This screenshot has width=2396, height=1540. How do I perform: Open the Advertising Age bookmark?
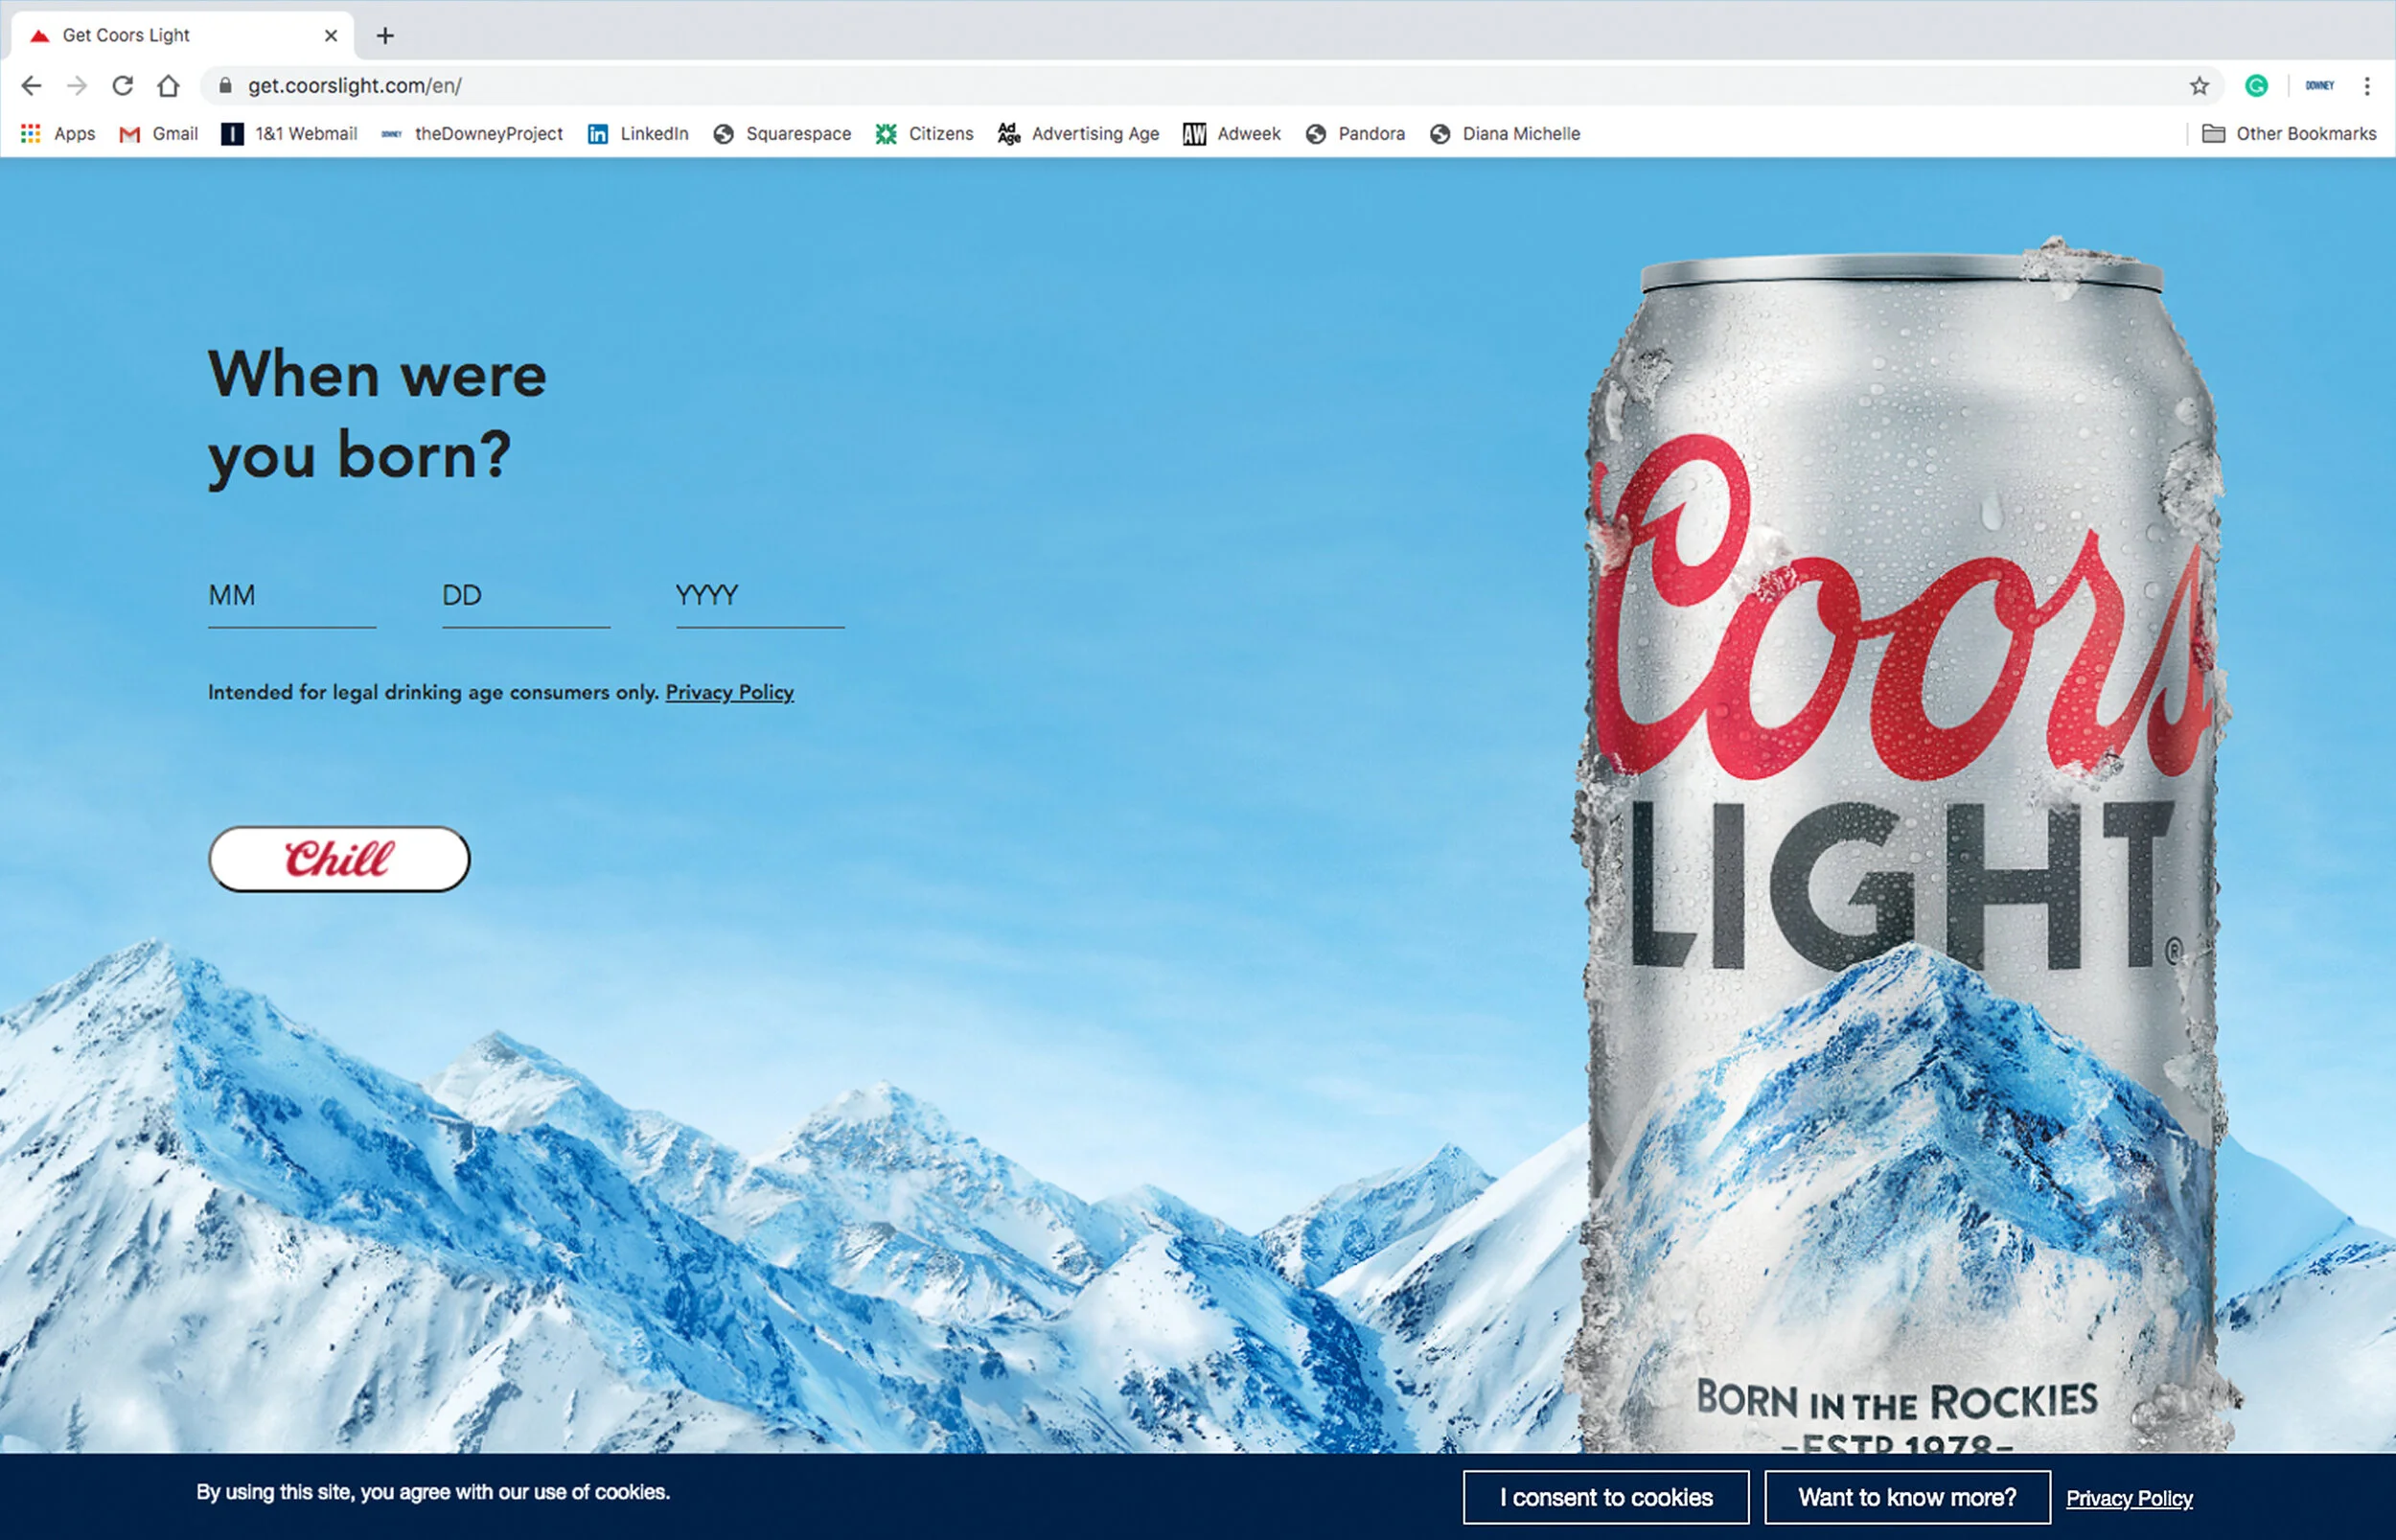[1078, 134]
